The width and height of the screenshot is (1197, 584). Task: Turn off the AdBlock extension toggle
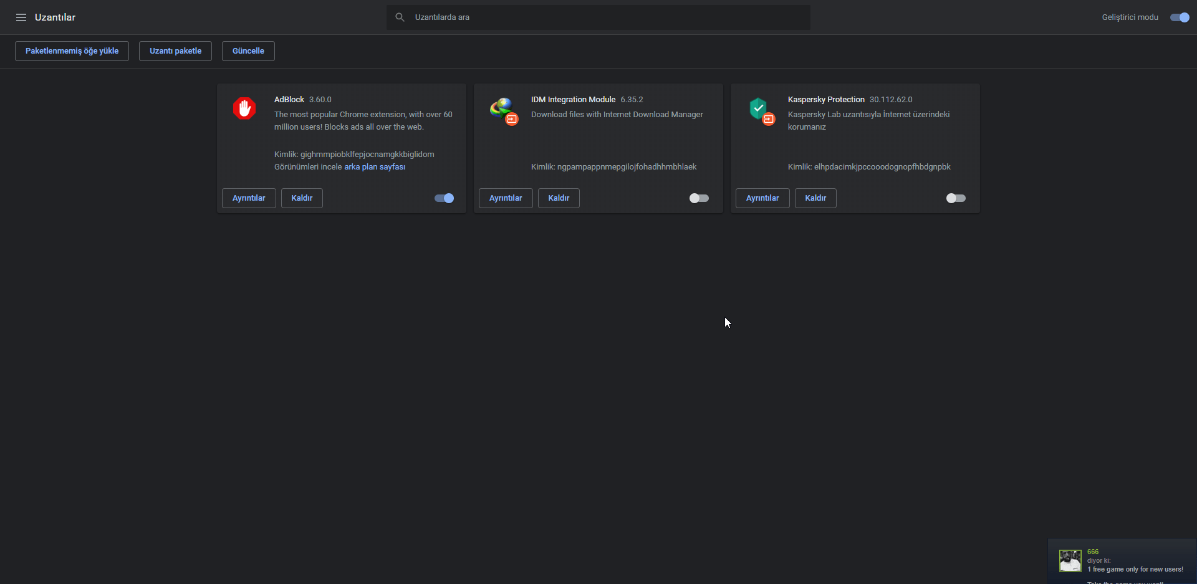point(444,198)
